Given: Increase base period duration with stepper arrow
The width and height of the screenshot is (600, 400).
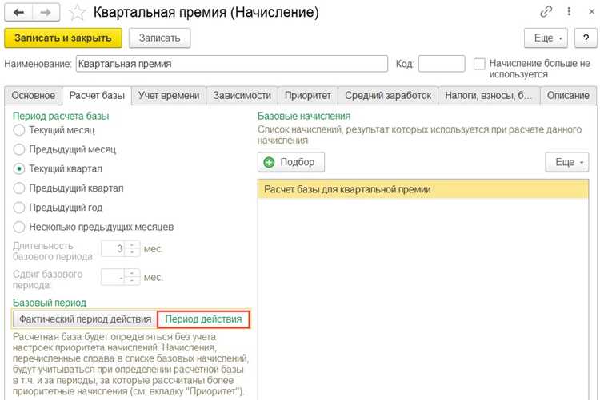Looking at the screenshot, I should point(132,245).
